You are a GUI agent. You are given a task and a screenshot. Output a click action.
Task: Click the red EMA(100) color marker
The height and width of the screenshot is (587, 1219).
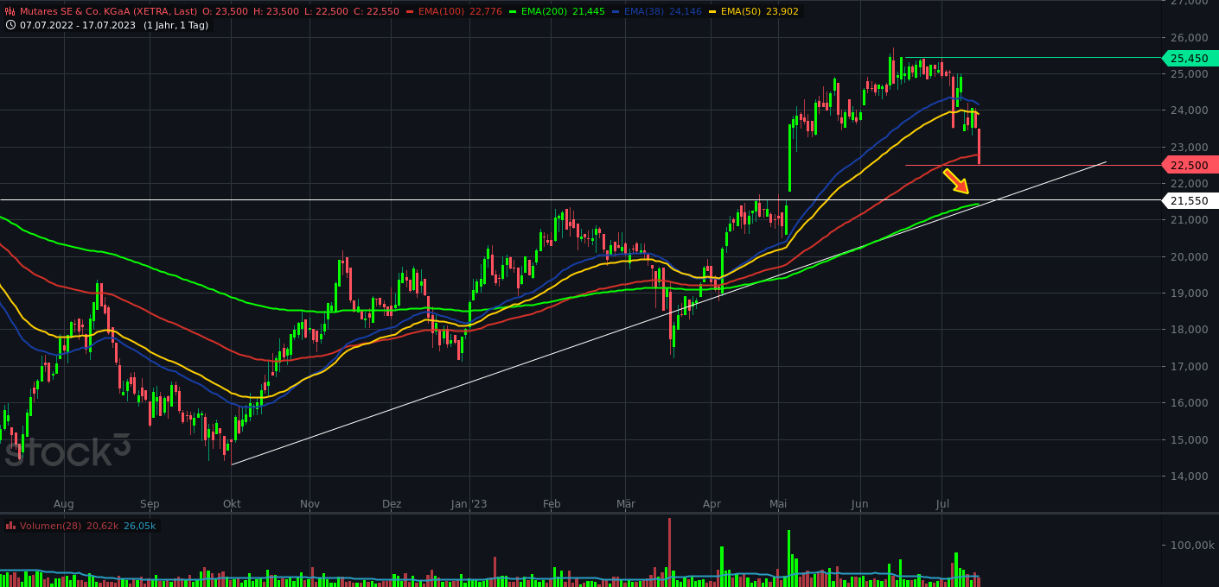point(410,11)
